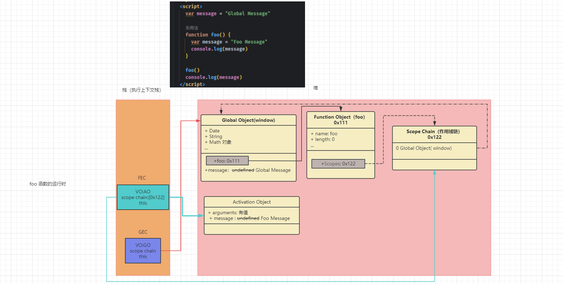Select the '+ arguments: 有值' row
Viewport: 563px width, 284px height.
[228, 212]
